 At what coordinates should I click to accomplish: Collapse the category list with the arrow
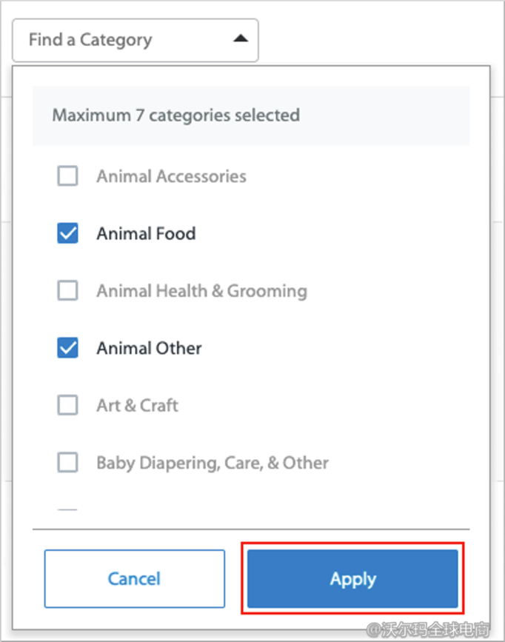tap(240, 39)
